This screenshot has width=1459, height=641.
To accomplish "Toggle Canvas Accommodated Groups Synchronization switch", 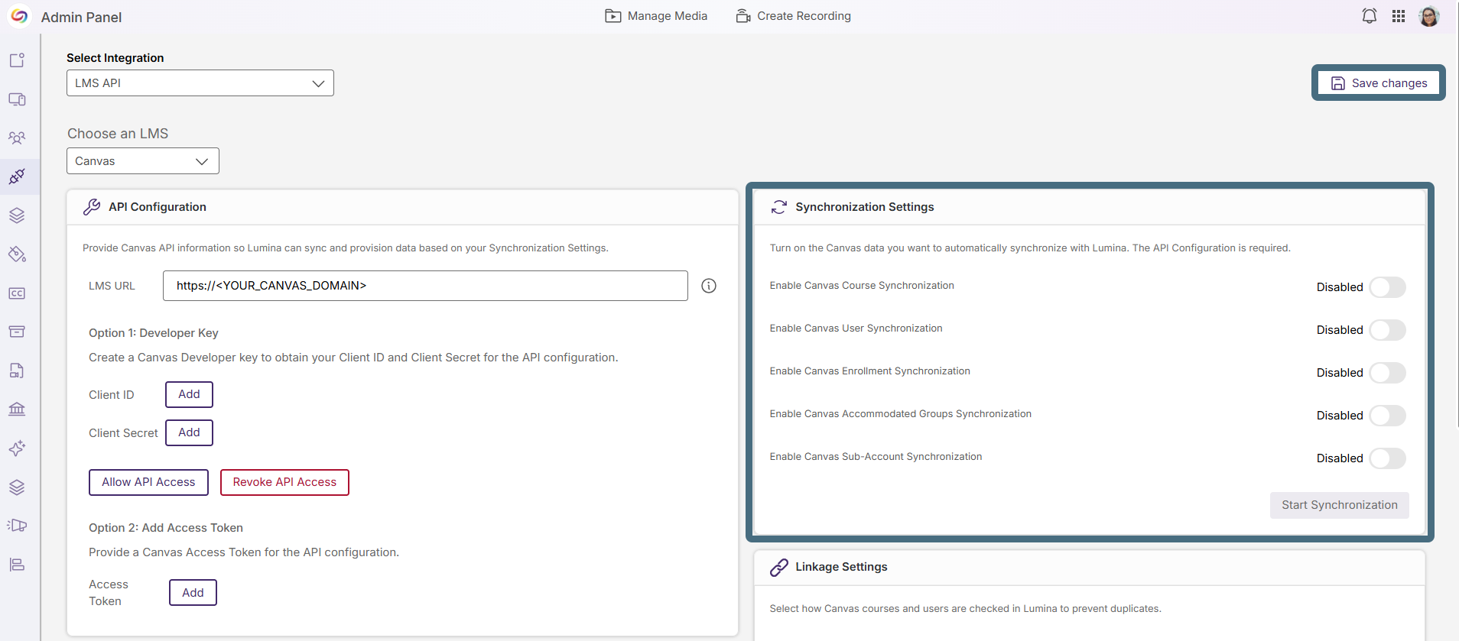I will pos(1387,416).
